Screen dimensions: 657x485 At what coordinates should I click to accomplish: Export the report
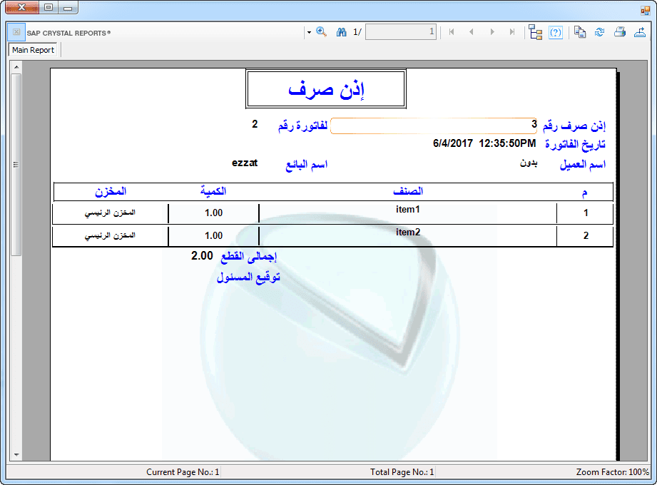click(x=640, y=32)
